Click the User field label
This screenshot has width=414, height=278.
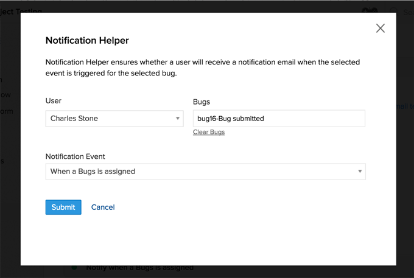pyautogui.click(x=54, y=101)
